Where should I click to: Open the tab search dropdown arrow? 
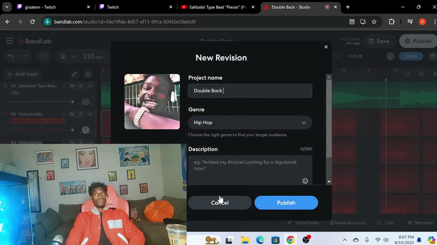(x=7, y=7)
